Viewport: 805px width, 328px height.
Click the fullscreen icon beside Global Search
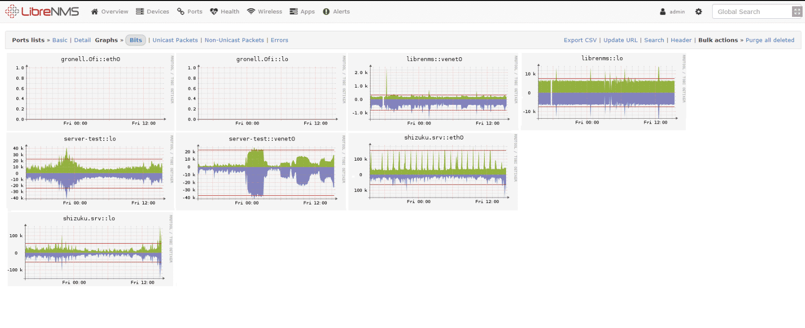point(796,12)
